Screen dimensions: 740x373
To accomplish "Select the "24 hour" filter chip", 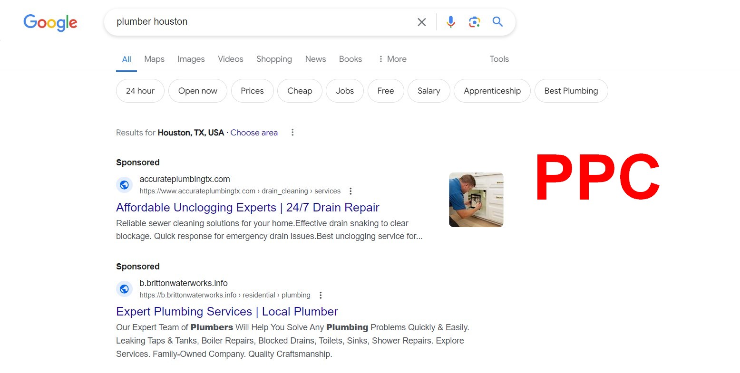I will pos(140,91).
